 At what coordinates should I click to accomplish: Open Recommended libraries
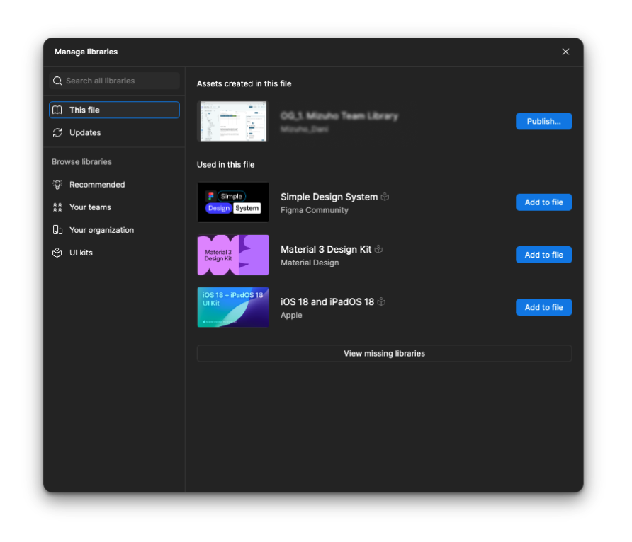coord(115,184)
